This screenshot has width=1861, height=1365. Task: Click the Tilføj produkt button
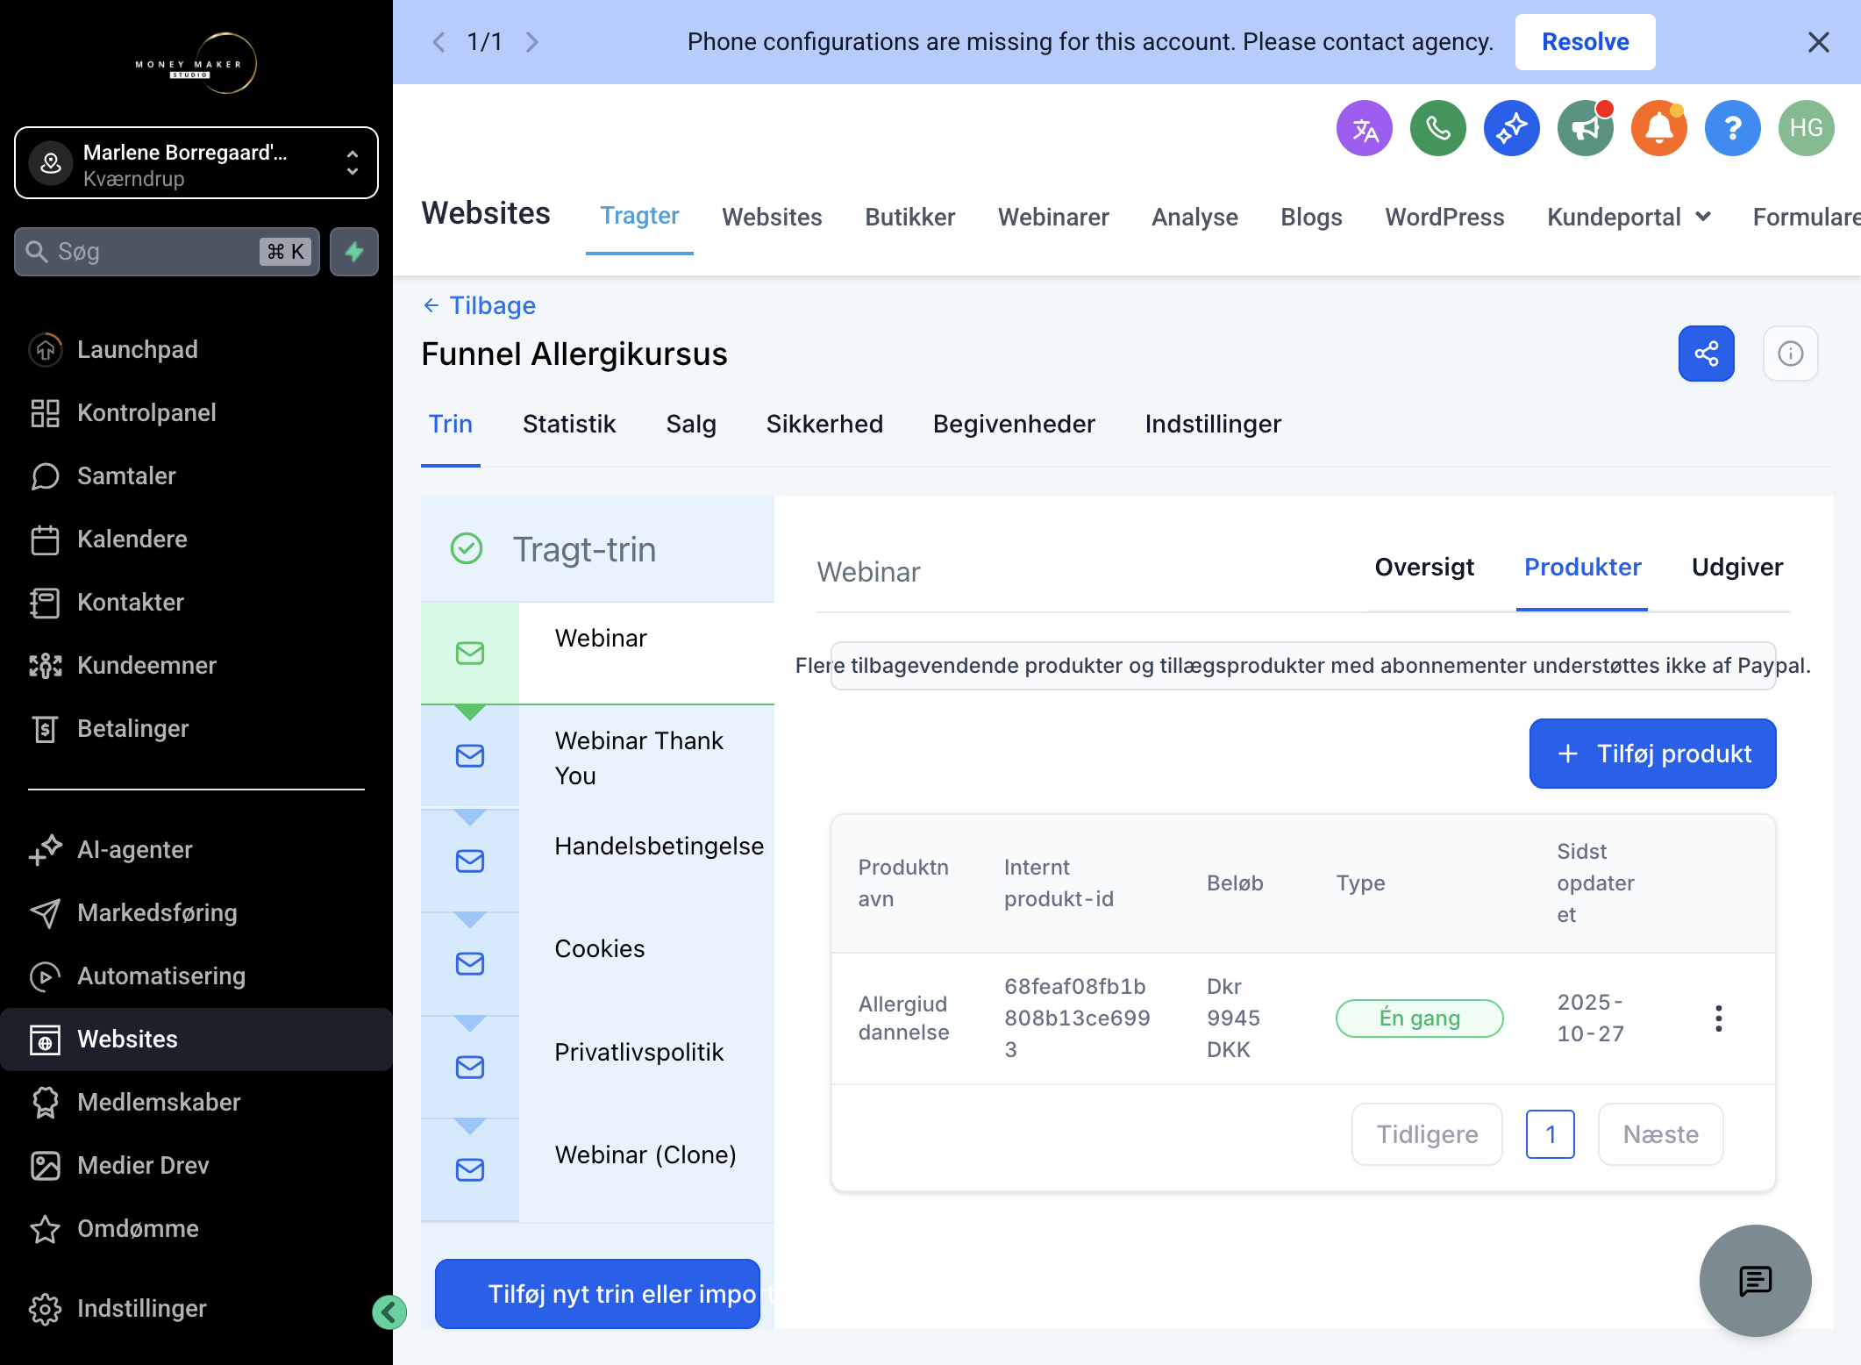click(x=1653, y=754)
